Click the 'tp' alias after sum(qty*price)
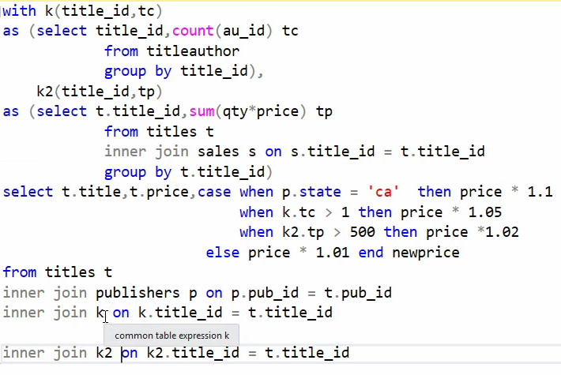561x375 pixels. [324, 112]
